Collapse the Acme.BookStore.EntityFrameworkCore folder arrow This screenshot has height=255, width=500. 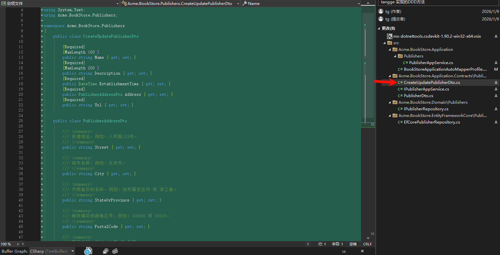click(x=390, y=116)
